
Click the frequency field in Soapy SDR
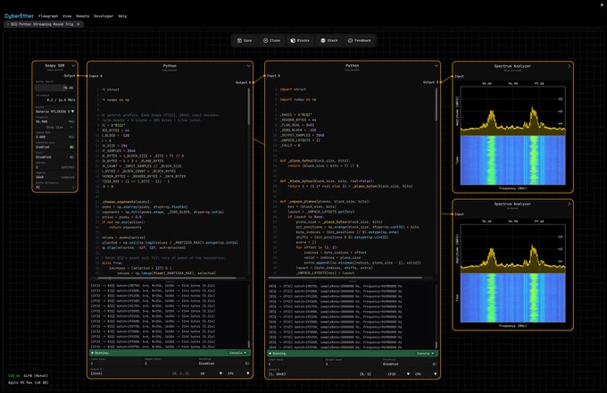point(54,121)
